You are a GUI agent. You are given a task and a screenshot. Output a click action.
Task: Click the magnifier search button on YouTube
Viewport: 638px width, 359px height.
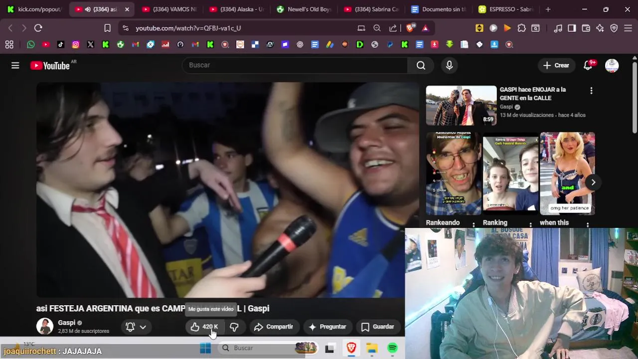[x=421, y=65]
